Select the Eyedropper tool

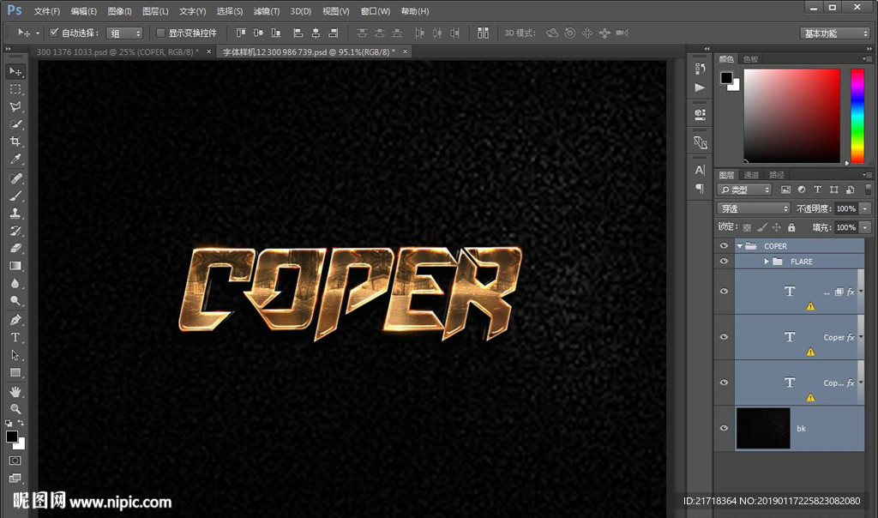tap(15, 160)
